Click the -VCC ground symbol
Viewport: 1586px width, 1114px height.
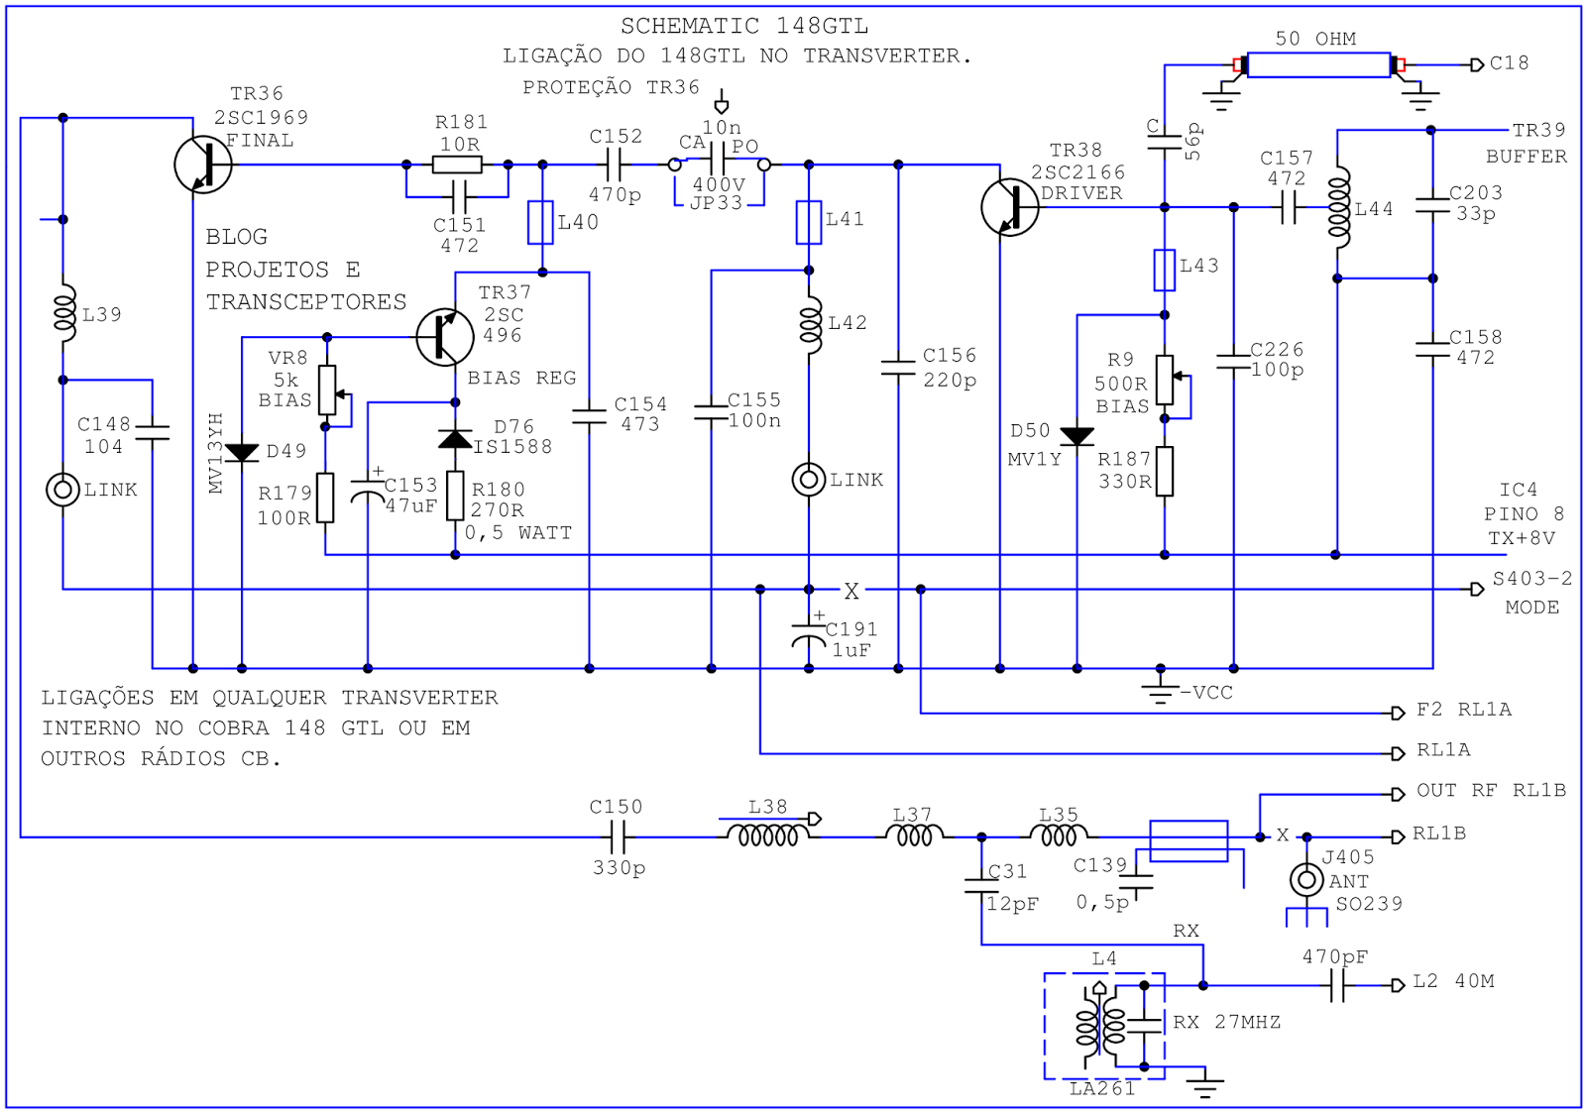tap(1160, 692)
